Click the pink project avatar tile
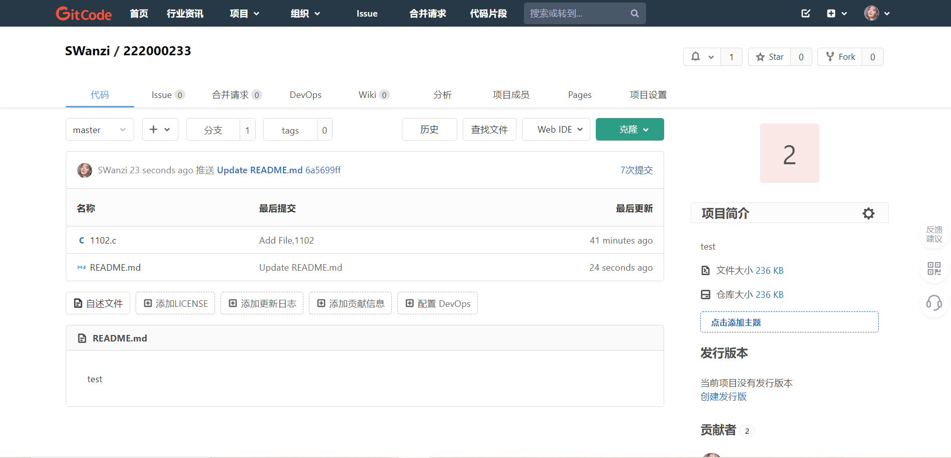The image size is (951, 458). click(x=789, y=153)
